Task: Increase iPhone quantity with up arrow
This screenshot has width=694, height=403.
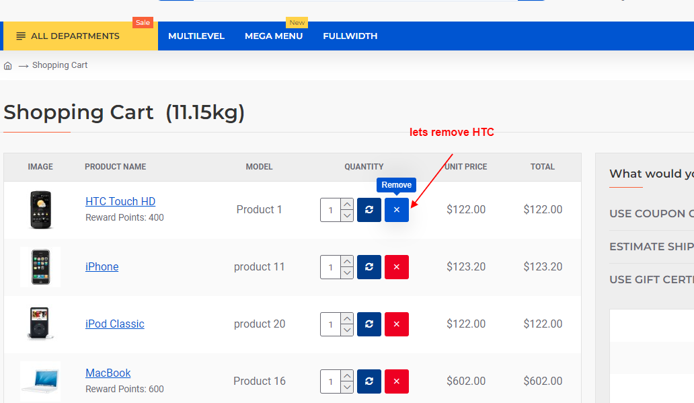Action: click(347, 261)
